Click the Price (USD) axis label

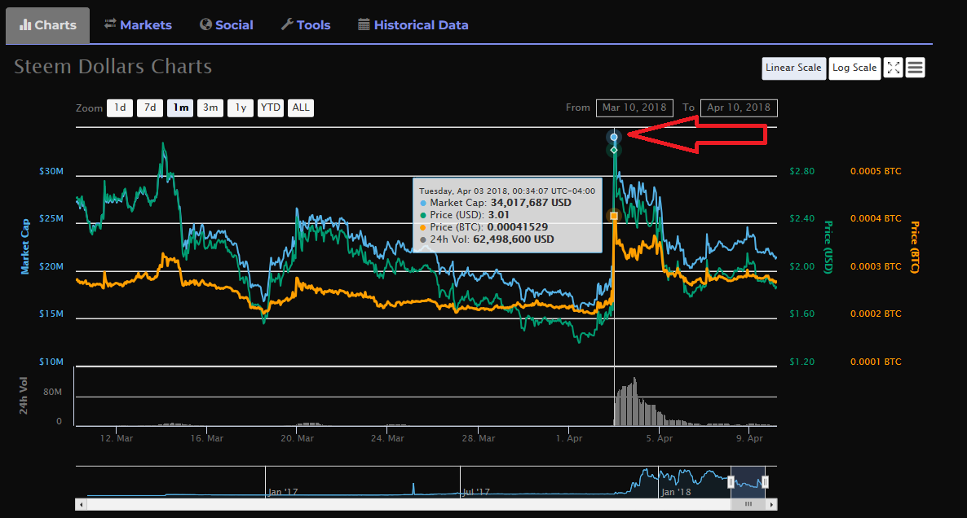click(x=828, y=247)
